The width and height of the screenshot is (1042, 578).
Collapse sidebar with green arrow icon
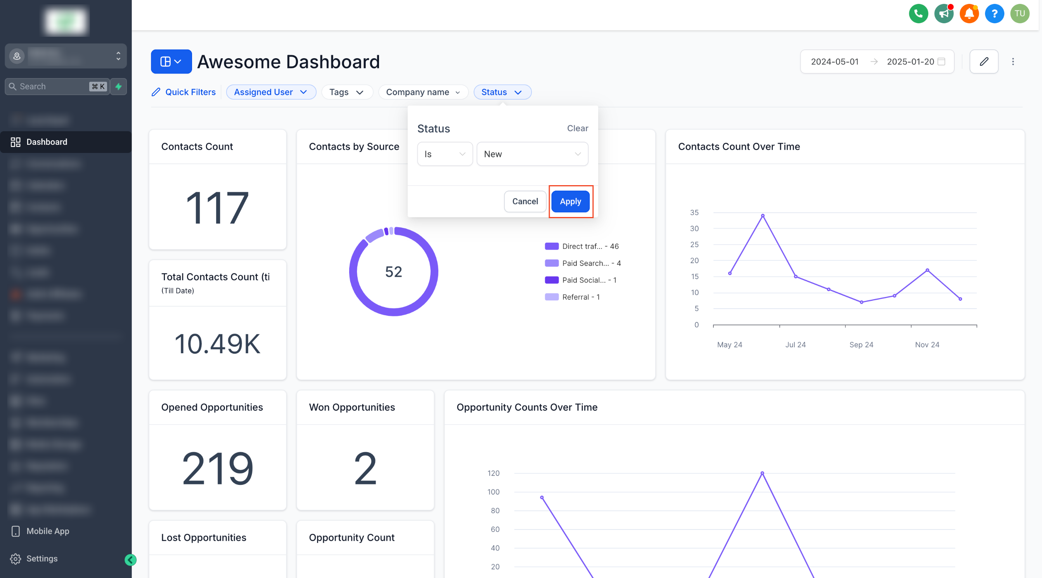tap(130, 560)
